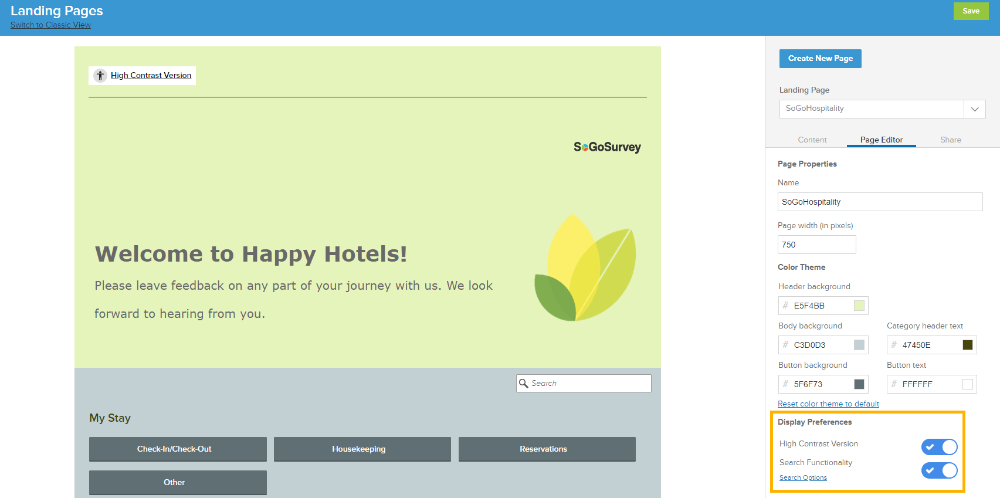Click the Reservations button

547,449
